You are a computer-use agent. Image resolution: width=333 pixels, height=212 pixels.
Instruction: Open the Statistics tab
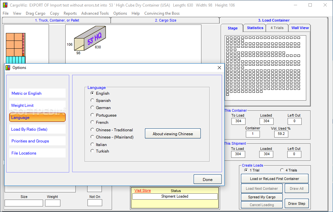255,28
